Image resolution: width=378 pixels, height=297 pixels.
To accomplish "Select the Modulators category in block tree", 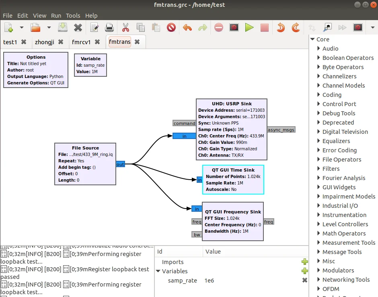I will click(x=338, y=270).
